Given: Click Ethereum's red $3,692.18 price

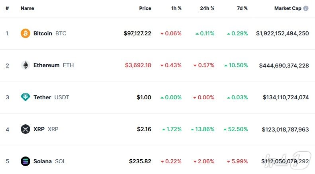Looking at the screenshot, I should pos(138,65).
